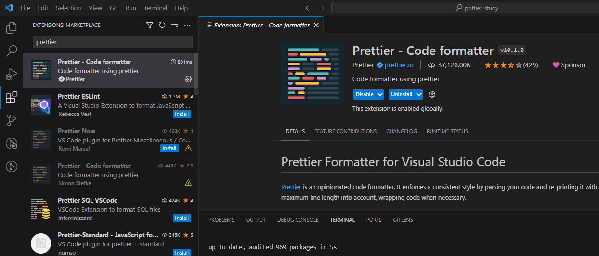
Task: Expand the Disable button dropdown arrow
Action: (x=380, y=94)
